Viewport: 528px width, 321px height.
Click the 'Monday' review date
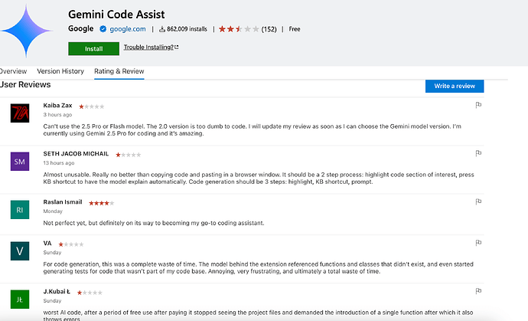click(53, 211)
